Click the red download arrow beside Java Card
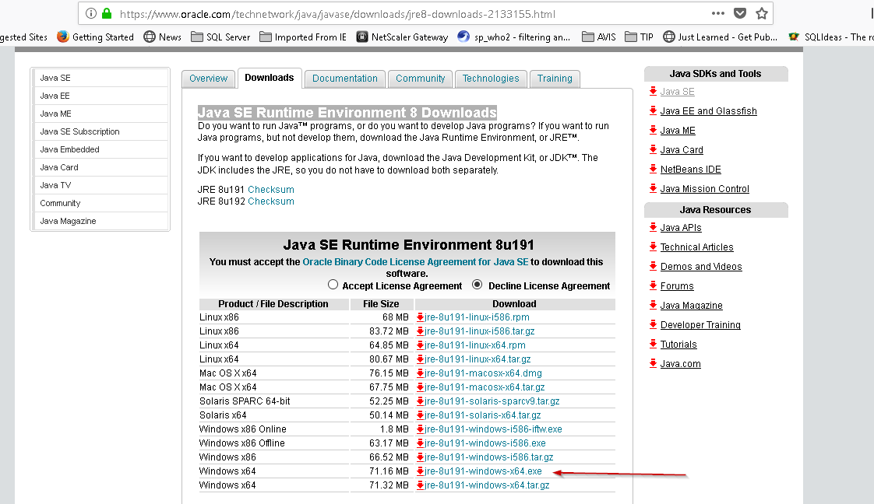Viewport: 874px width, 504px height. coord(653,150)
